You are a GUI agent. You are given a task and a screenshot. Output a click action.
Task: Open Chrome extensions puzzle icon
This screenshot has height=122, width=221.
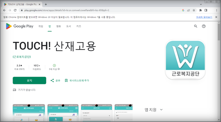point(200,10)
